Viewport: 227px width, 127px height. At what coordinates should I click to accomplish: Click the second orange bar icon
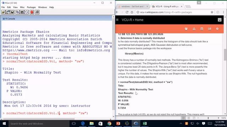tap(194, 29)
